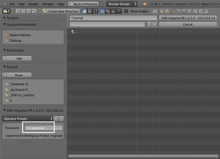Open the Desktop bookmark
Image resolution: width=220 pixels, height=159 pixels.
[13, 41]
